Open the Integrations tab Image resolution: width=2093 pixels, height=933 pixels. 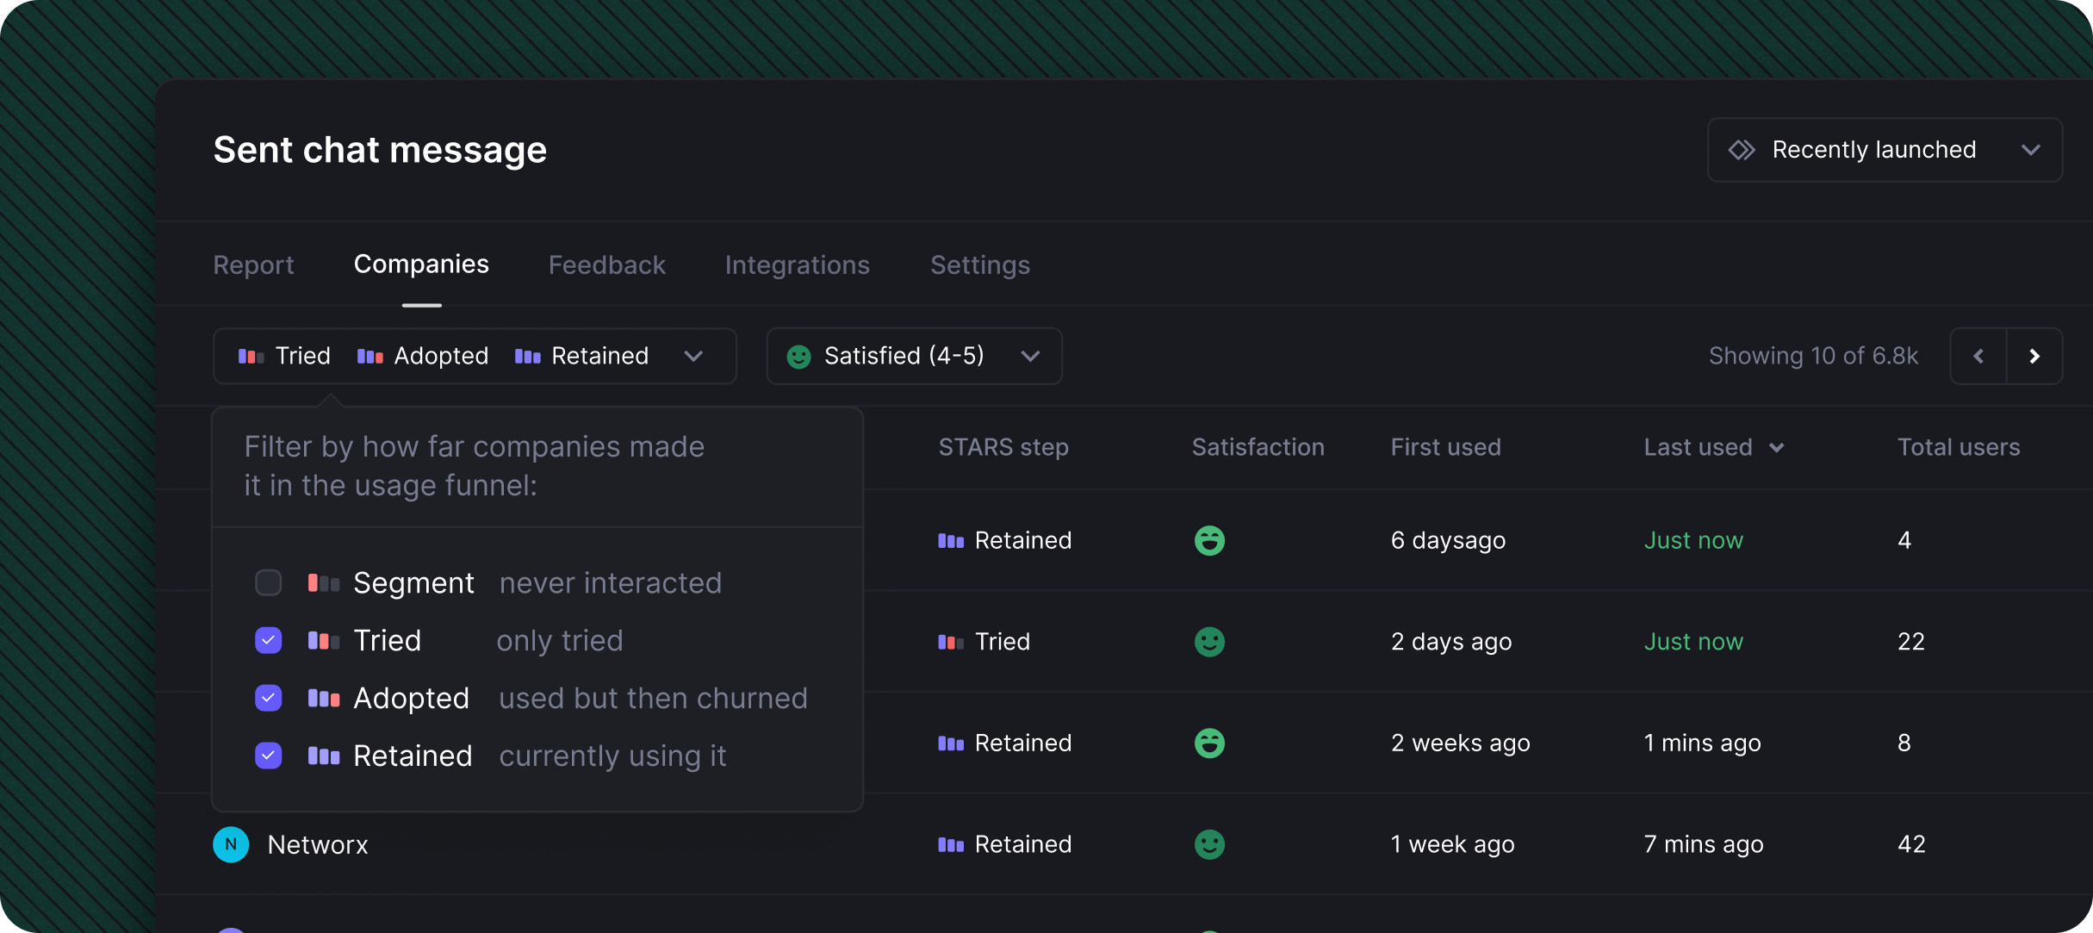tap(797, 264)
